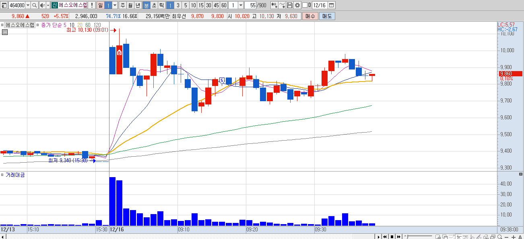Click the stock search magnifier icon
The height and width of the screenshot is (239, 524).
click(x=34, y=5)
